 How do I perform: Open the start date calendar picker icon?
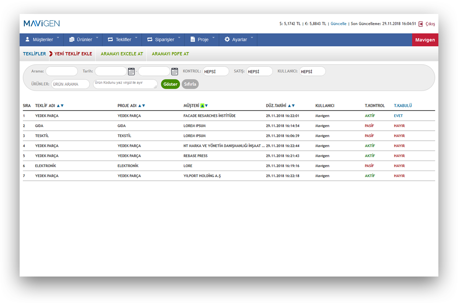131,72
